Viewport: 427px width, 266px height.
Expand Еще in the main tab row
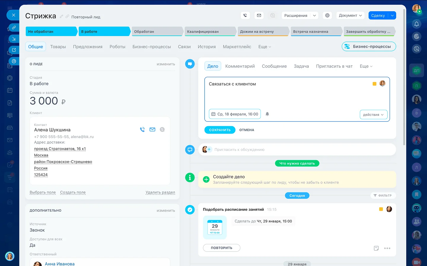(265, 47)
